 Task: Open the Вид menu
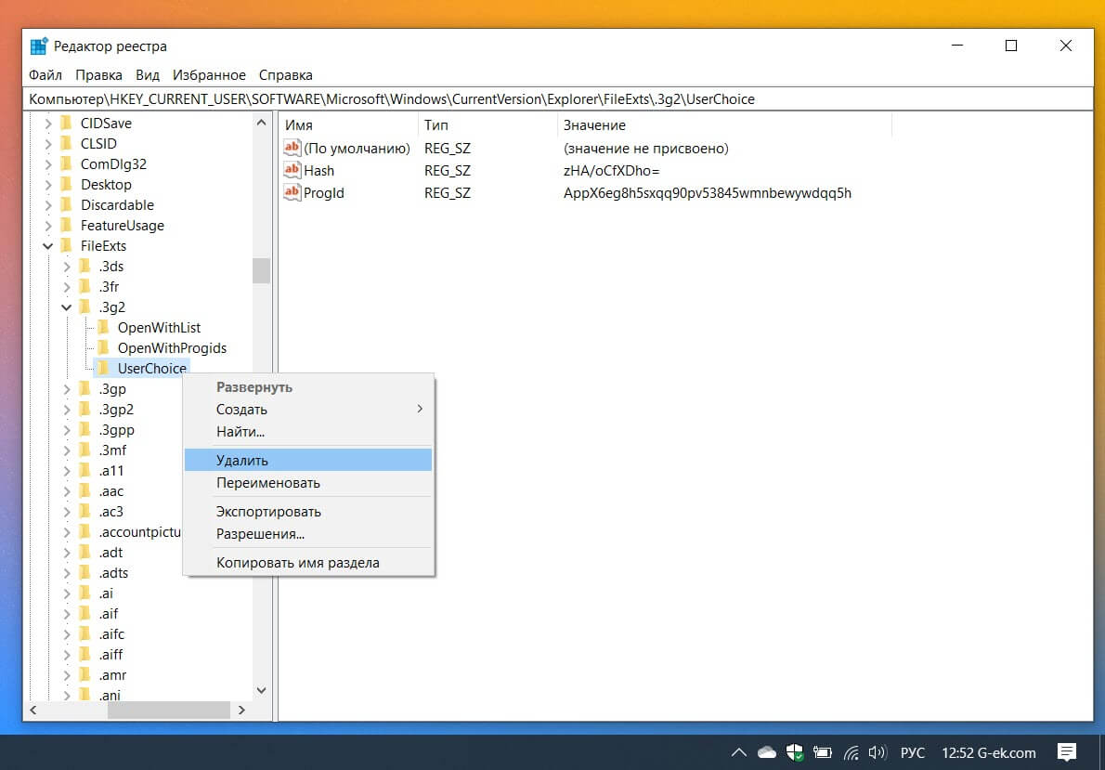point(148,74)
